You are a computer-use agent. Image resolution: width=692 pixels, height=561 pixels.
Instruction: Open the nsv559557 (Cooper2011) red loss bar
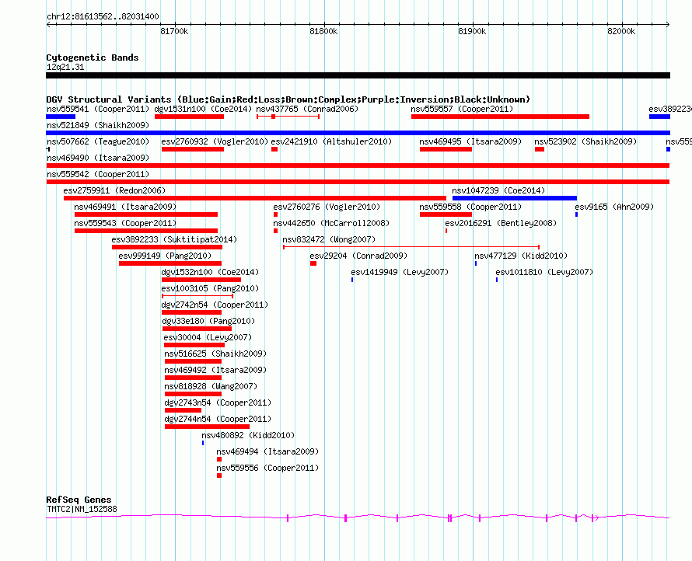point(500,117)
